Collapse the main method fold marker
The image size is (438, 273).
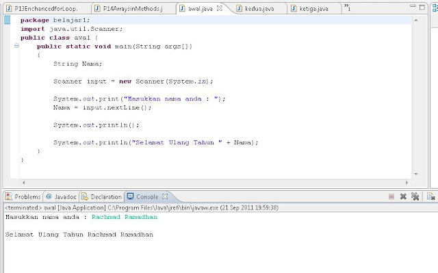[x=16, y=45]
